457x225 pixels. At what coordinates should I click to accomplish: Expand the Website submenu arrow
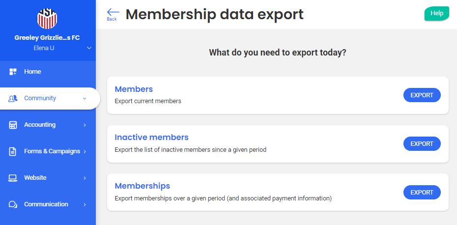coord(85,178)
